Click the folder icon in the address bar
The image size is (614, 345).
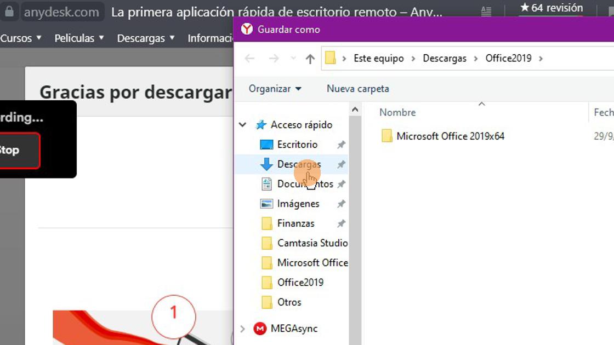[x=331, y=58]
